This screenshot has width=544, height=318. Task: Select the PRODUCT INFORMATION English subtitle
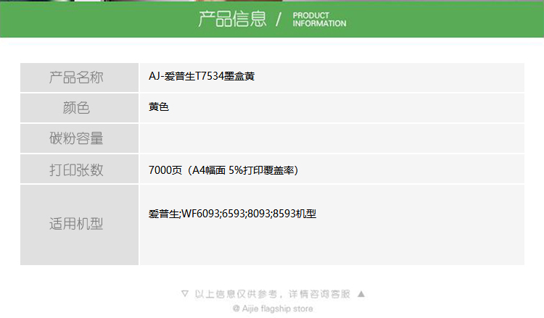(x=319, y=20)
